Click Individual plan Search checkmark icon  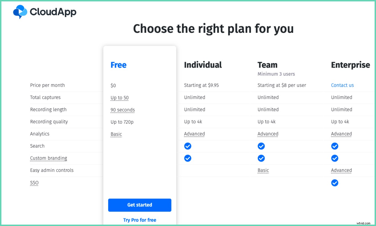188,146
